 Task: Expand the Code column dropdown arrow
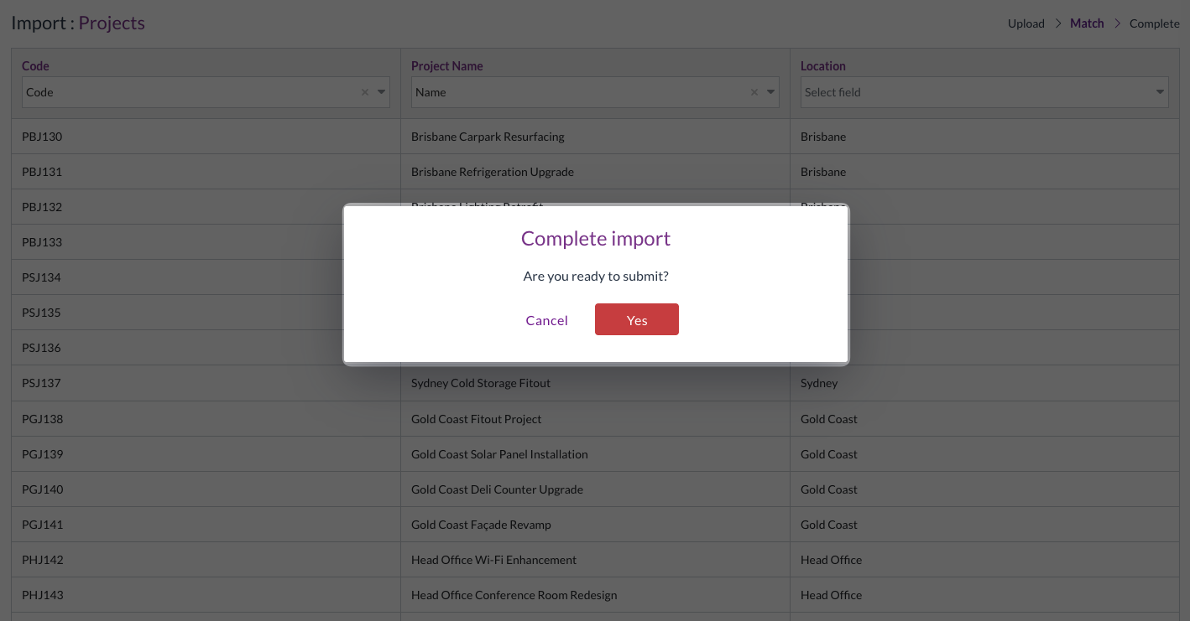coord(381,92)
